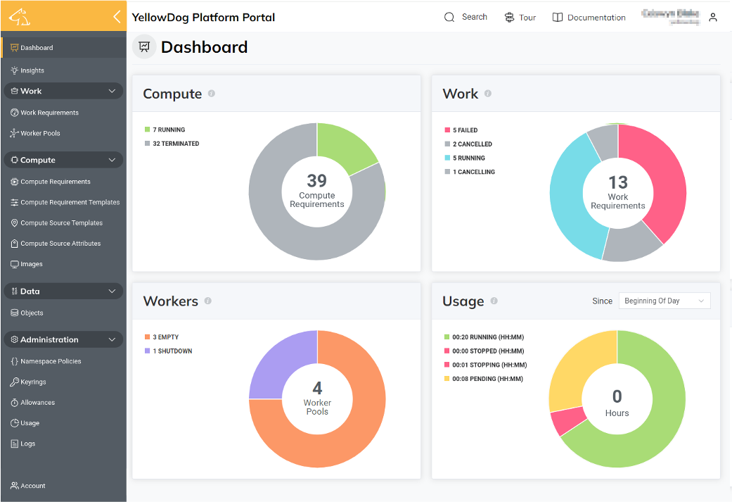Click the 4 Worker Pools donut center
Image resolution: width=732 pixels, height=502 pixels.
point(317,399)
